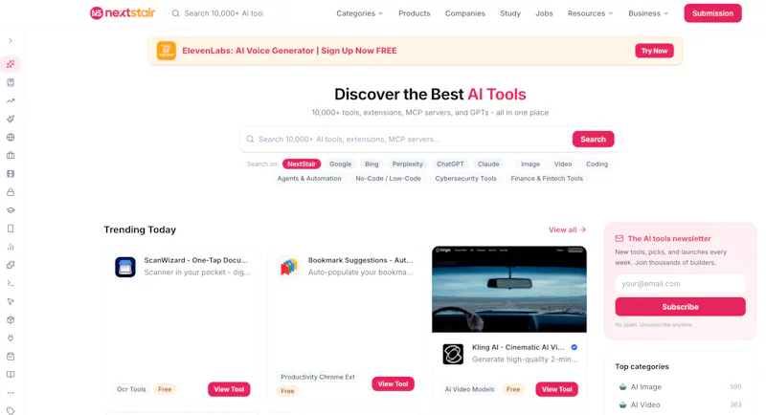This screenshot has width=766, height=415.
Task: Open the trending arrow sidebar icon
Action: click(11, 101)
